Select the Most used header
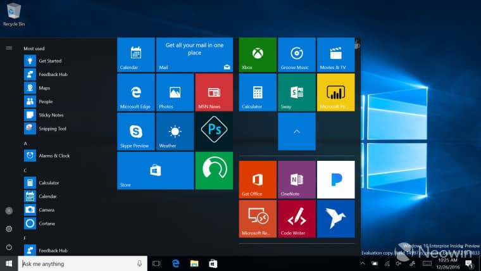 click(x=34, y=49)
